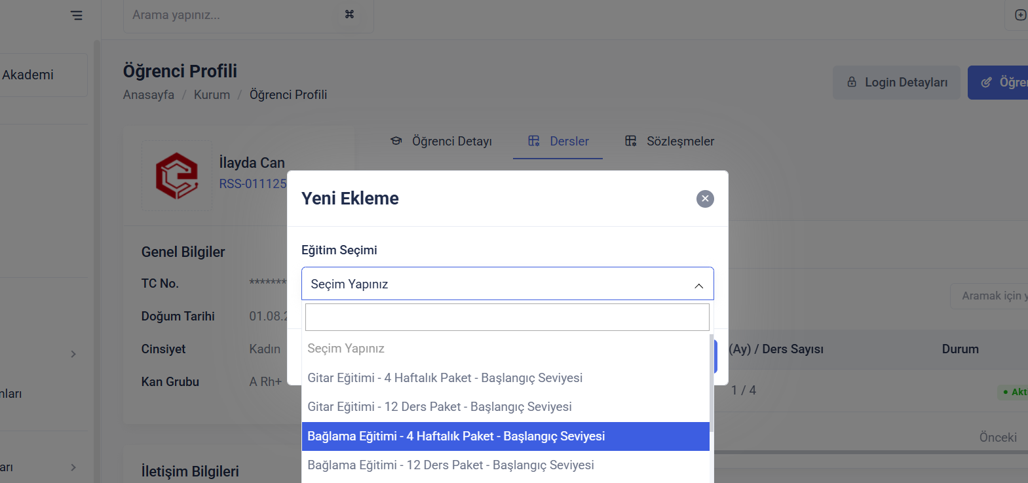Image resolution: width=1028 pixels, height=483 pixels.
Task: Choose Bağlama Eğitimi 4 Haftalık Paket
Action: pyautogui.click(x=456, y=436)
